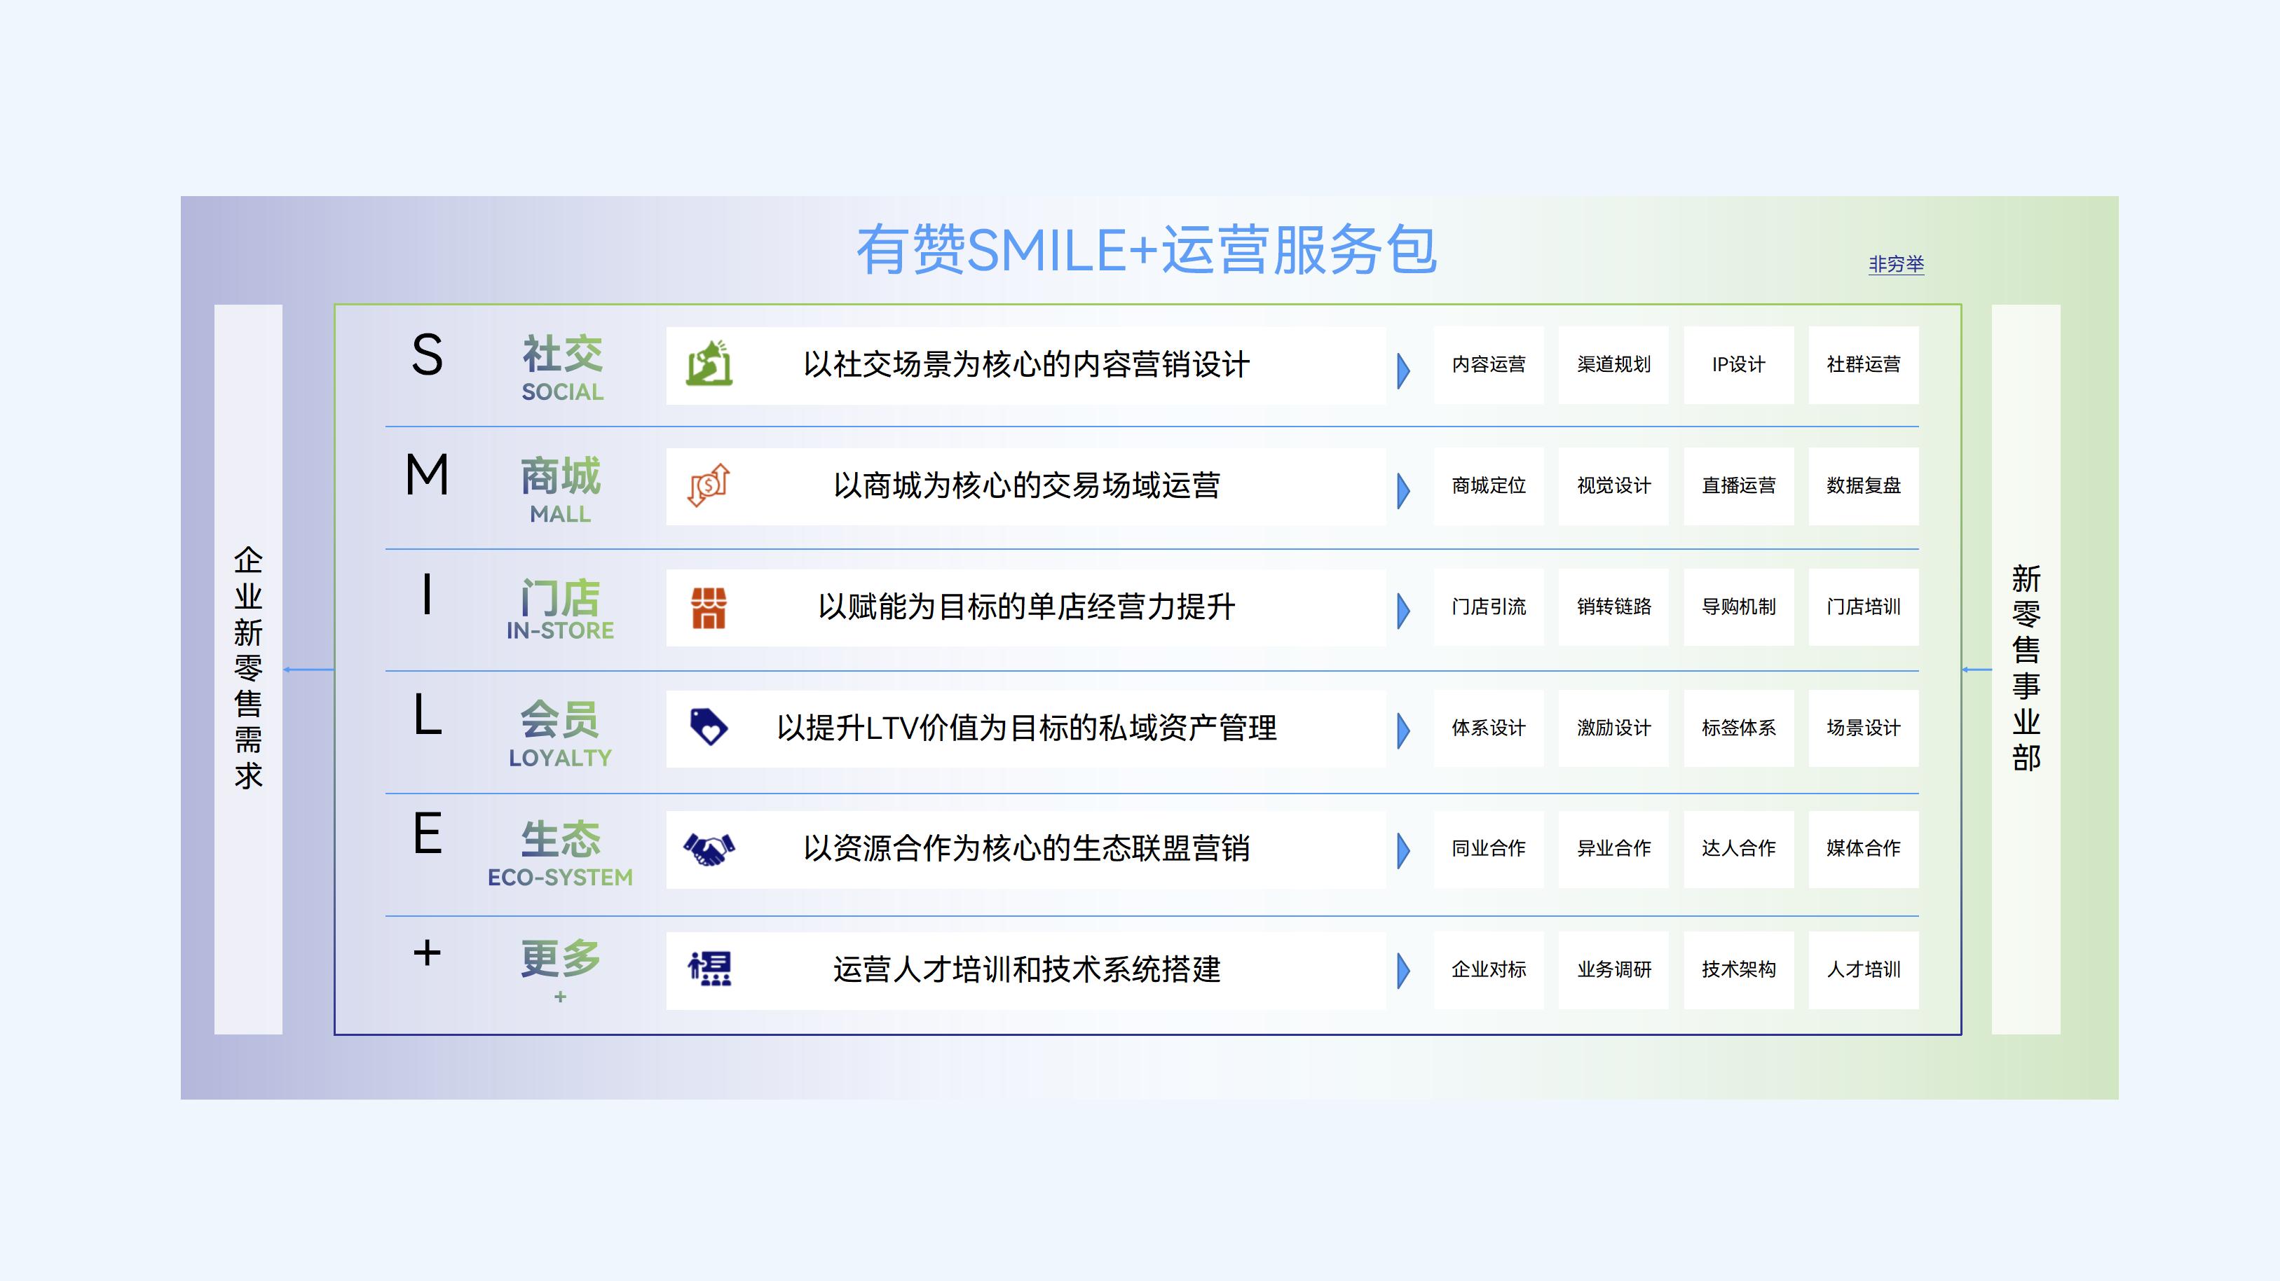Select the 激励设计 card
The width and height of the screenshot is (2280, 1281).
[x=1613, y=728]
